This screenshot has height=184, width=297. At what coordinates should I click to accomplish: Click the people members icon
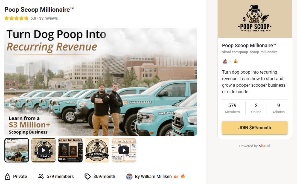[41, 177]
